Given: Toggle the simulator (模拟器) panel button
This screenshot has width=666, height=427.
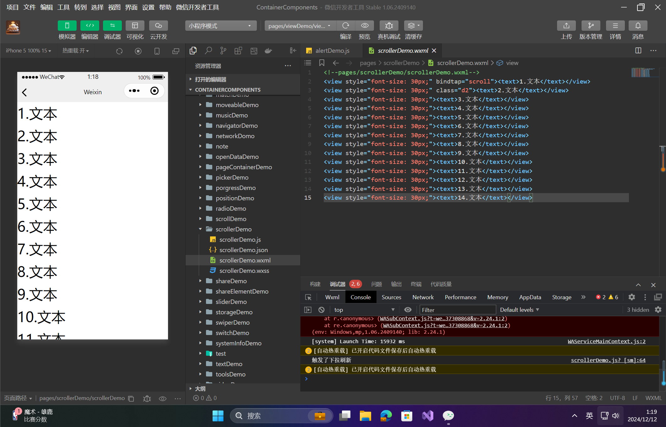Looking at the screenshot, I should point(67,26).
